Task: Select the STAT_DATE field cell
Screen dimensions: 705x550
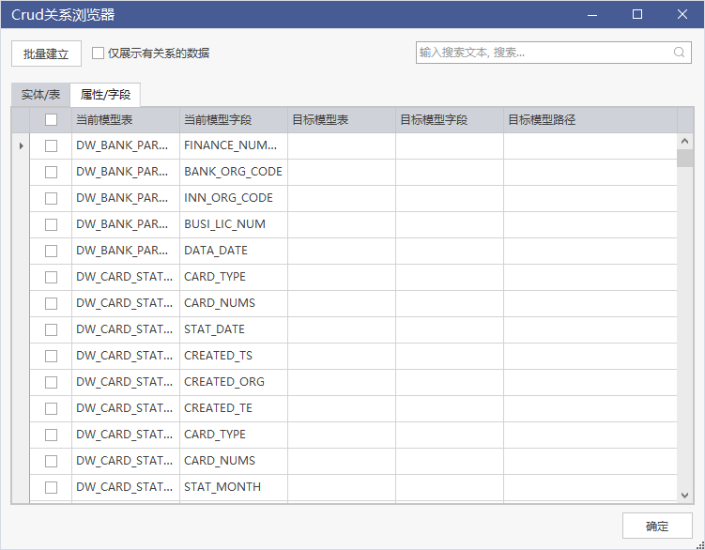Action: click(x=234, y=329)
